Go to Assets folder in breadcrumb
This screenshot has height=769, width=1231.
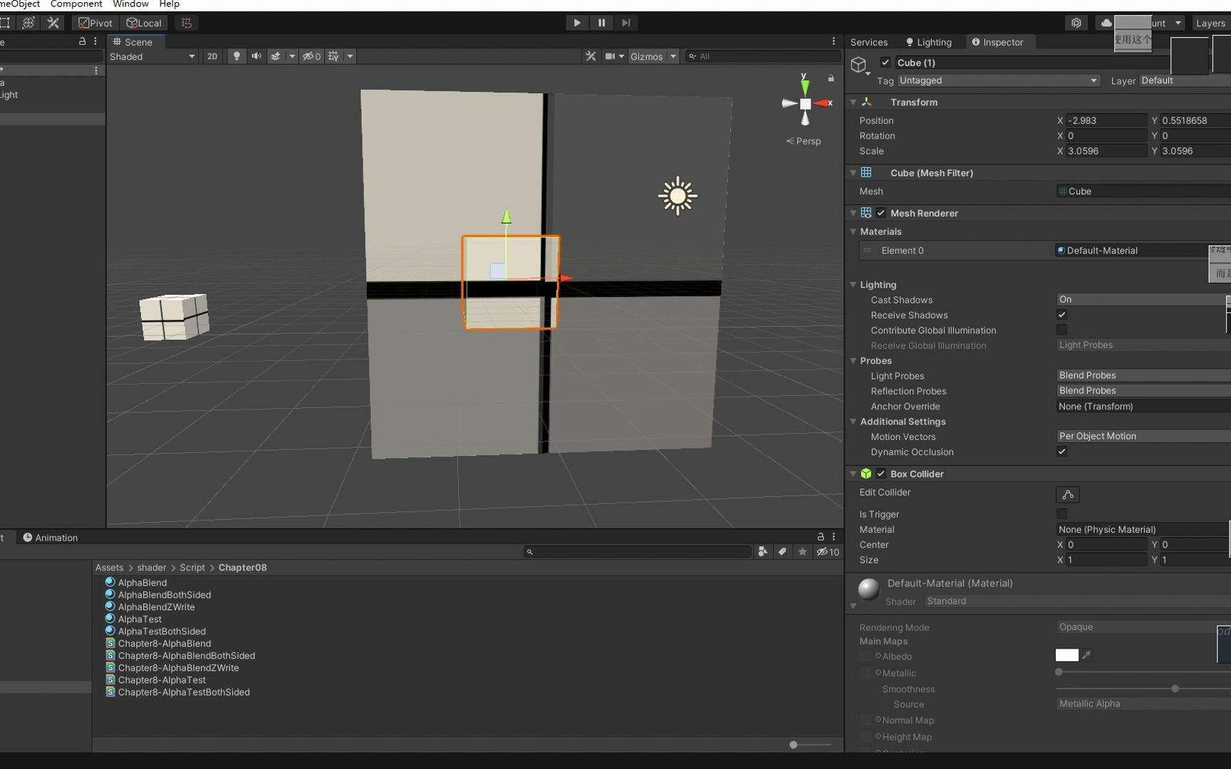tap(109, 567)
